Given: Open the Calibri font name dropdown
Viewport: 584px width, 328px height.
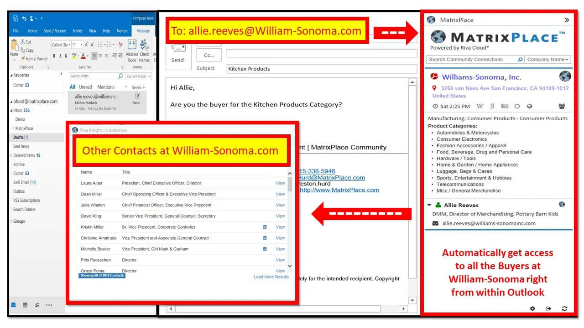Looking at the screenshot, I should [69, 45].
